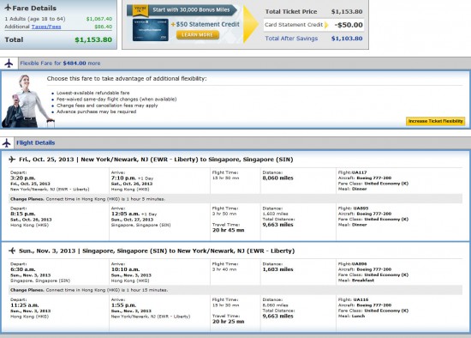Select the Flight Details section header

pos(35,143)
